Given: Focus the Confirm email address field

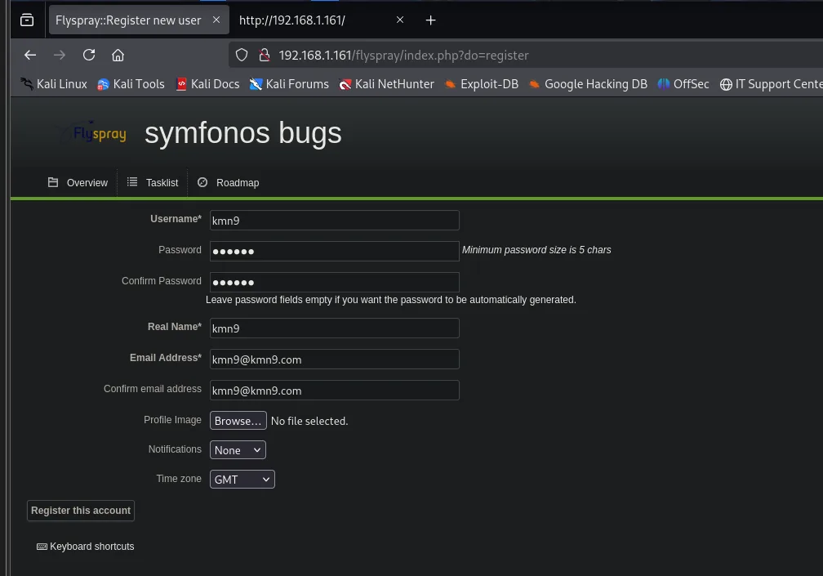Looking at the screenshot, I should (335, 390).
